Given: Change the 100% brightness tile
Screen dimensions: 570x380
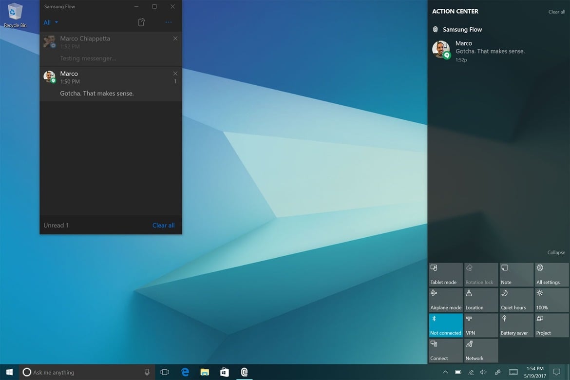Looking at the screenshot, I should pyautogui.click(x=552, y=300).
